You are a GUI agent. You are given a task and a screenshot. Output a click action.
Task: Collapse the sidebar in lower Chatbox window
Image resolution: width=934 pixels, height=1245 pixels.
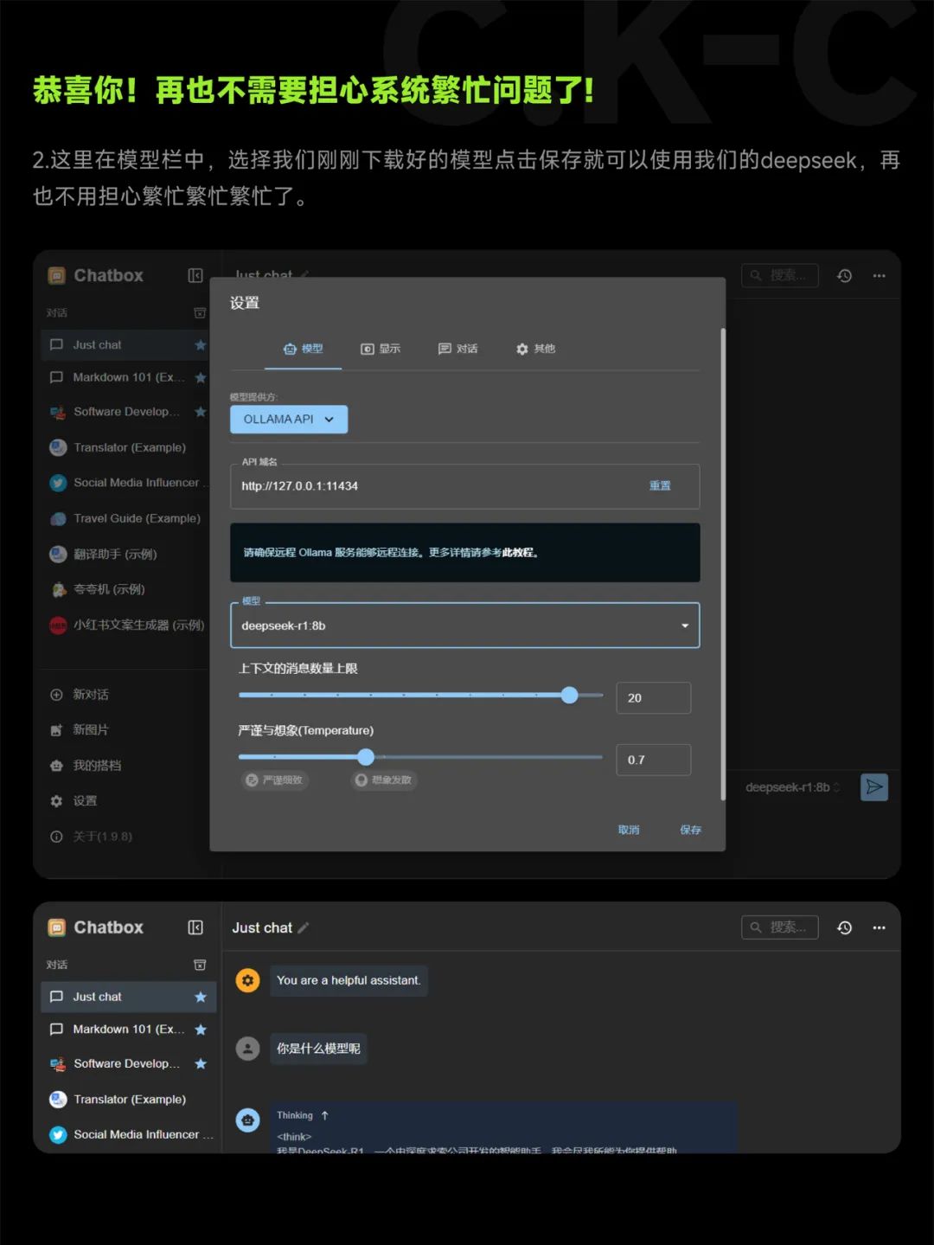[x=195, y=927]
